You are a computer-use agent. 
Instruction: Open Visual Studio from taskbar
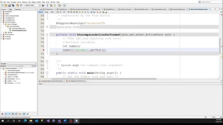pos(48,121)
